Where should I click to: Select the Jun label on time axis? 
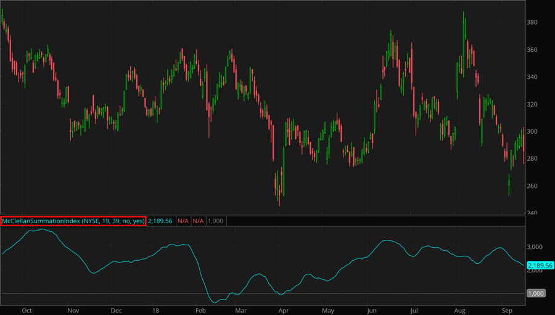[x=372, y=310]
